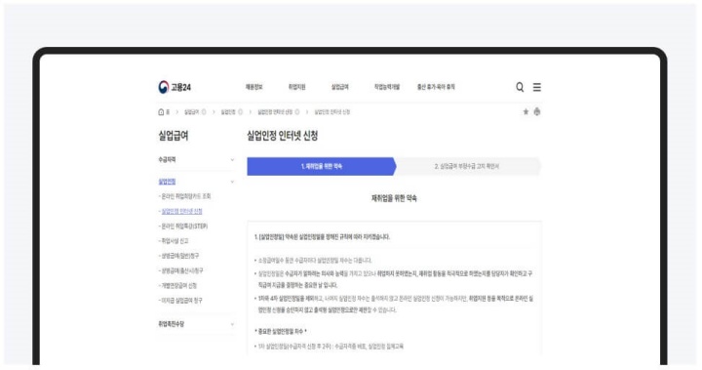Expand the 수급자격 sidebar section chevron
The width and height of the screenshot is (702, 370).
pos(232,160)
